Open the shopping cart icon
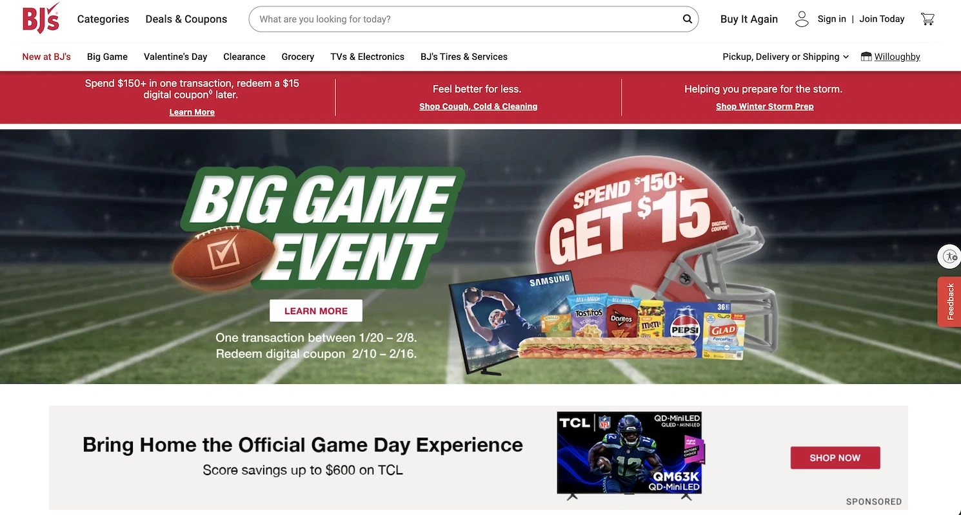Screen dimensions: 961x515 (927, 19)
